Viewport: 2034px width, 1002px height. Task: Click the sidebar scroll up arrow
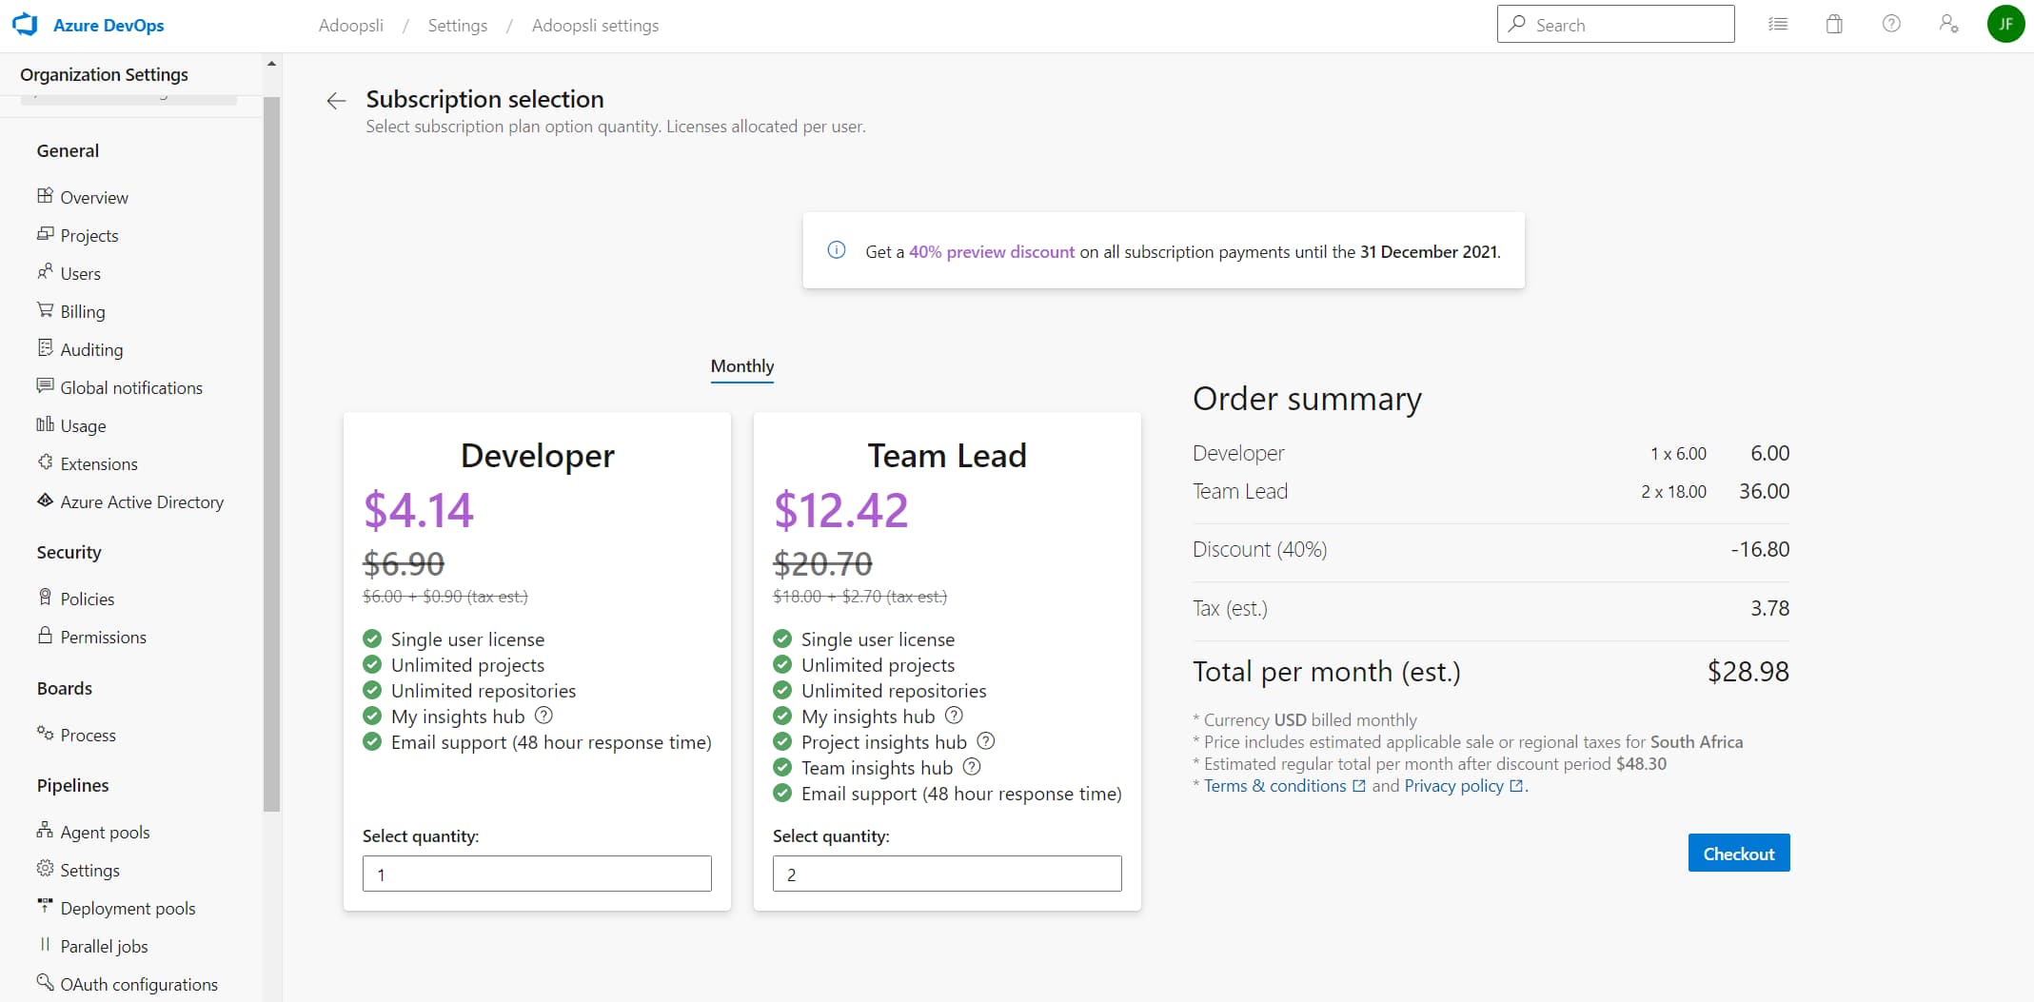[x=271, y=64]
